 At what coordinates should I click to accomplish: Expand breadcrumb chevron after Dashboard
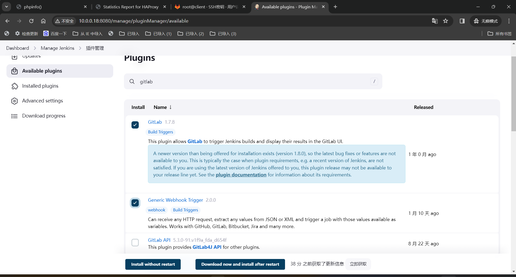point(35,48)
